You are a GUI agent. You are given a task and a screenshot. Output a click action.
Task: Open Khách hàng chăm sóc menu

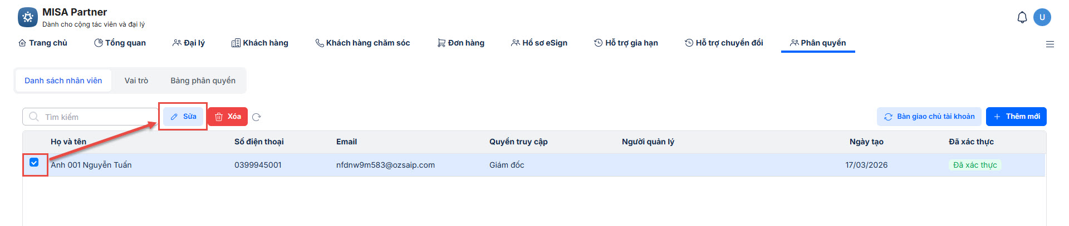point(362,43)
